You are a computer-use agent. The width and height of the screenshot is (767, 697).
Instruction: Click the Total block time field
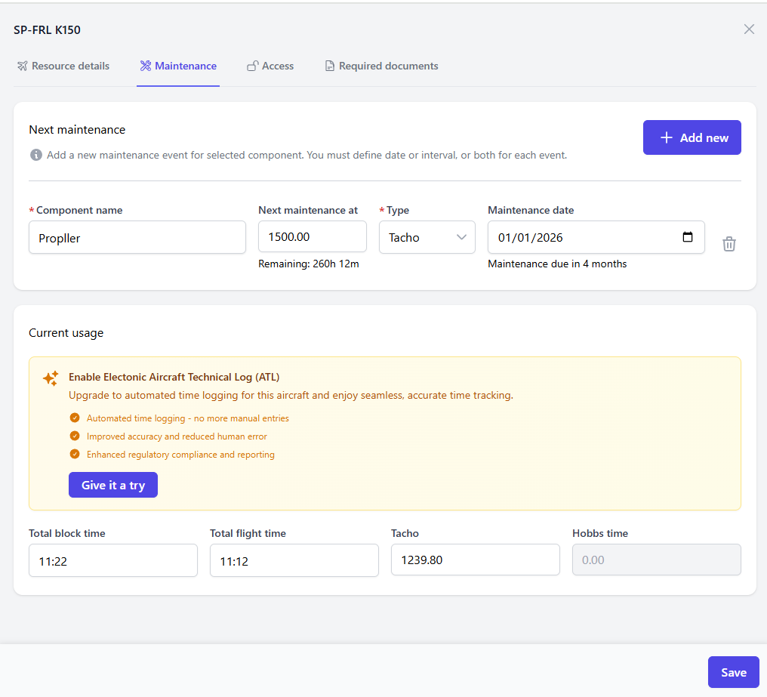point(113,560)
